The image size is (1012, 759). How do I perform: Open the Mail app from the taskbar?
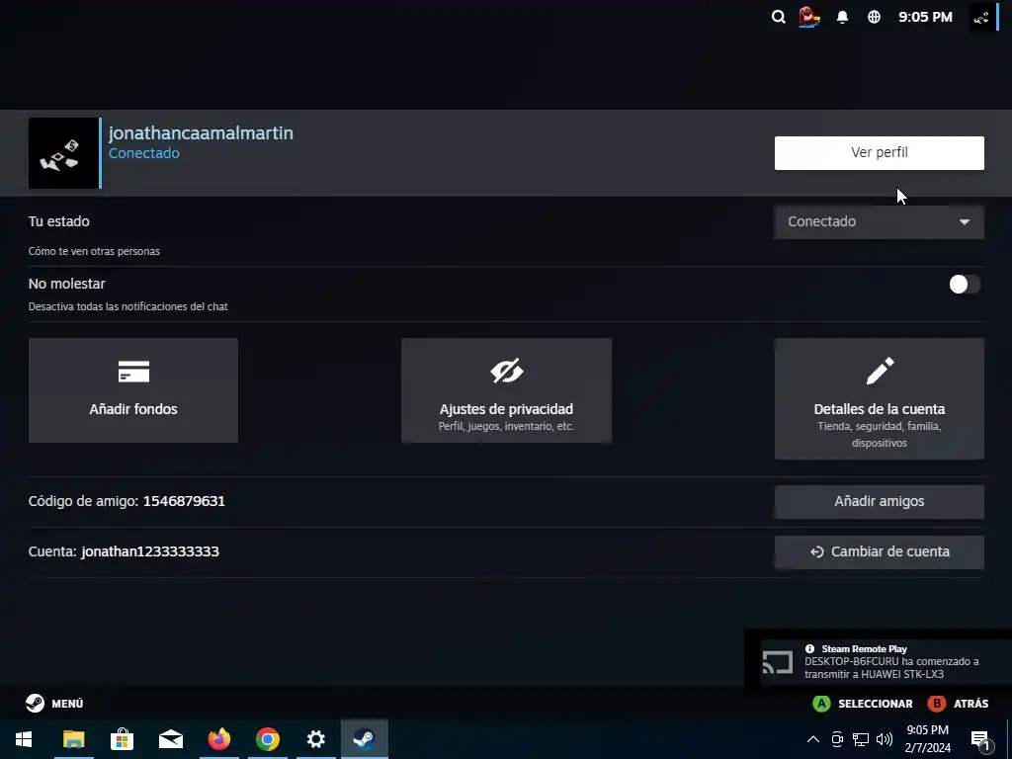170,739
